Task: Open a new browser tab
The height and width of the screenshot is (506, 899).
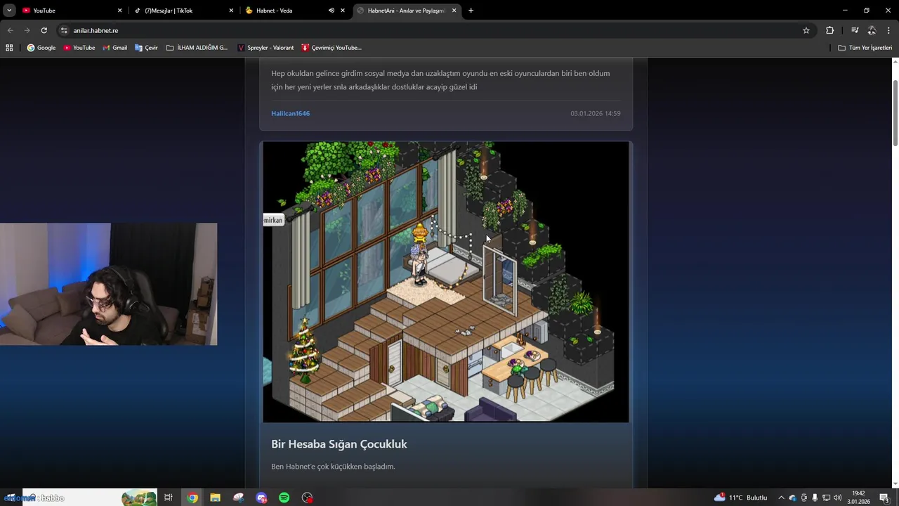Action: pos(471,11)
